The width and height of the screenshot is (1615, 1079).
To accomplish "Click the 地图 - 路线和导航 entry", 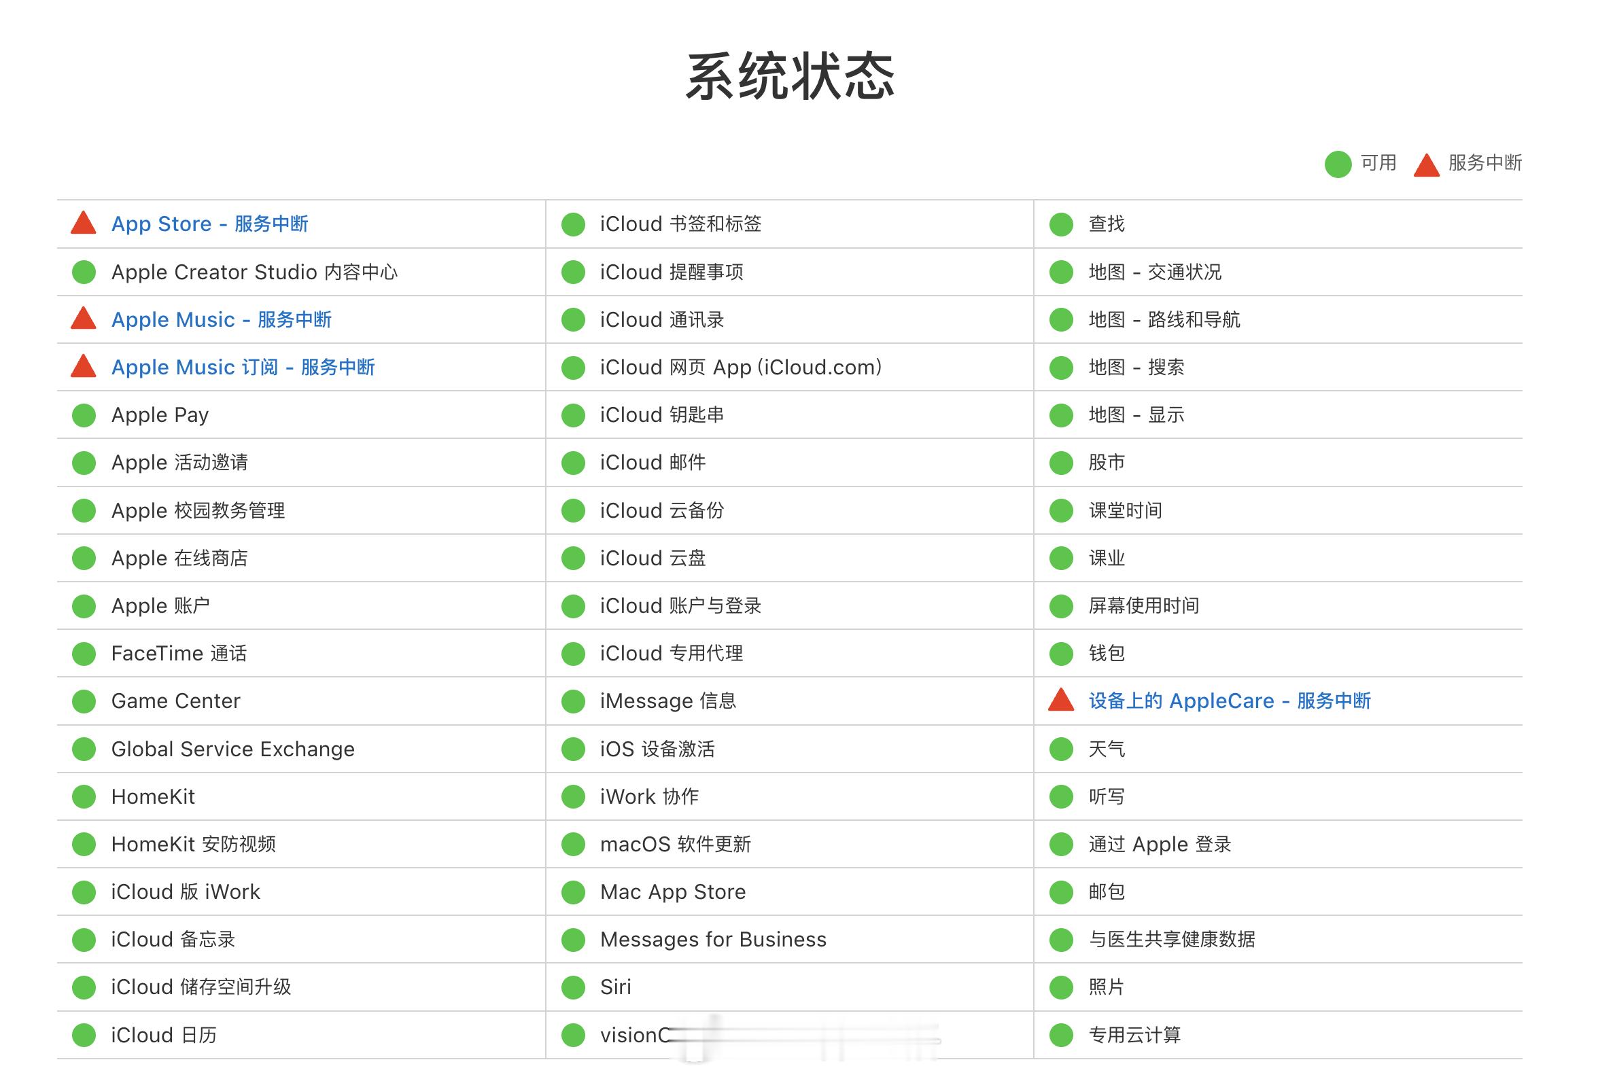I will pyautogui.click(x=1164, y=319).
